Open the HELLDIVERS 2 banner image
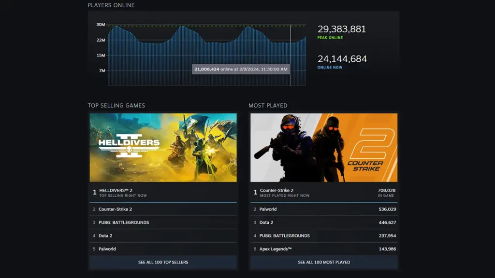This screenshot has width=495, height=278. pos(163,148)
